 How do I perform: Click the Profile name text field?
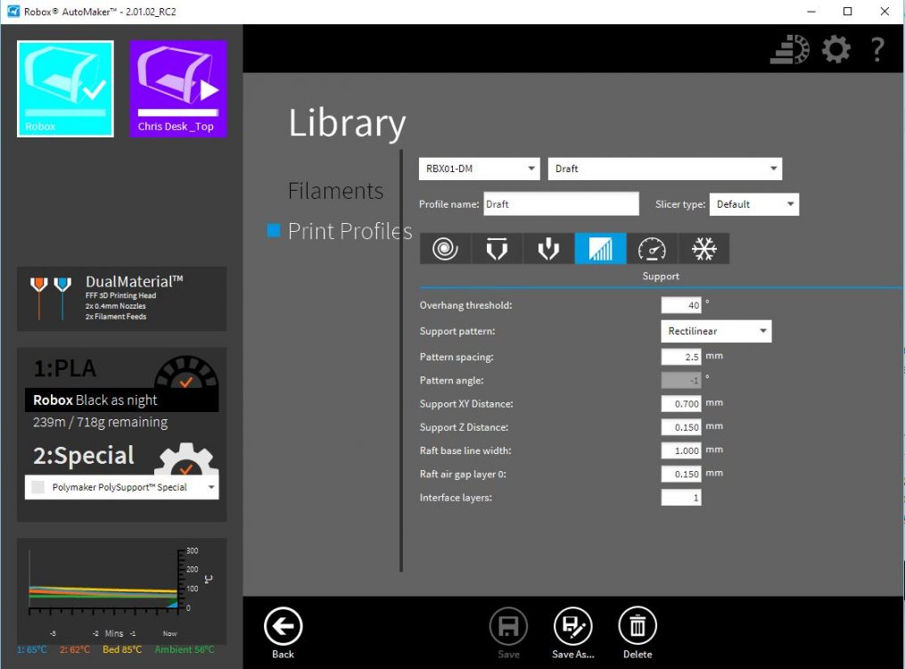[561, 204]
